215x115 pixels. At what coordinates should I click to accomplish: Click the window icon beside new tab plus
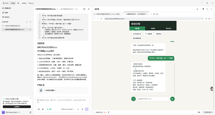pos(154,14)
